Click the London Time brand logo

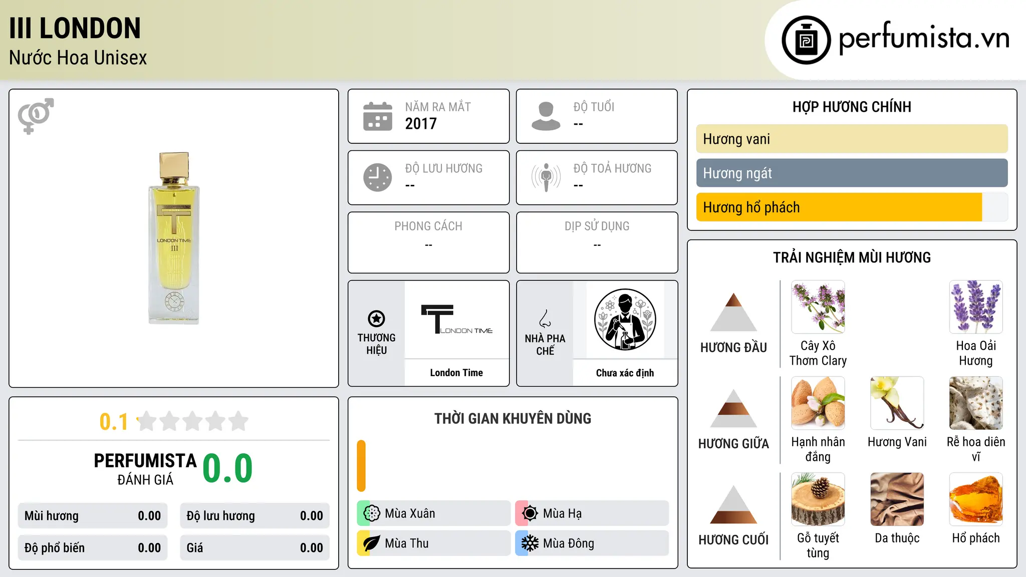[456, 320]
